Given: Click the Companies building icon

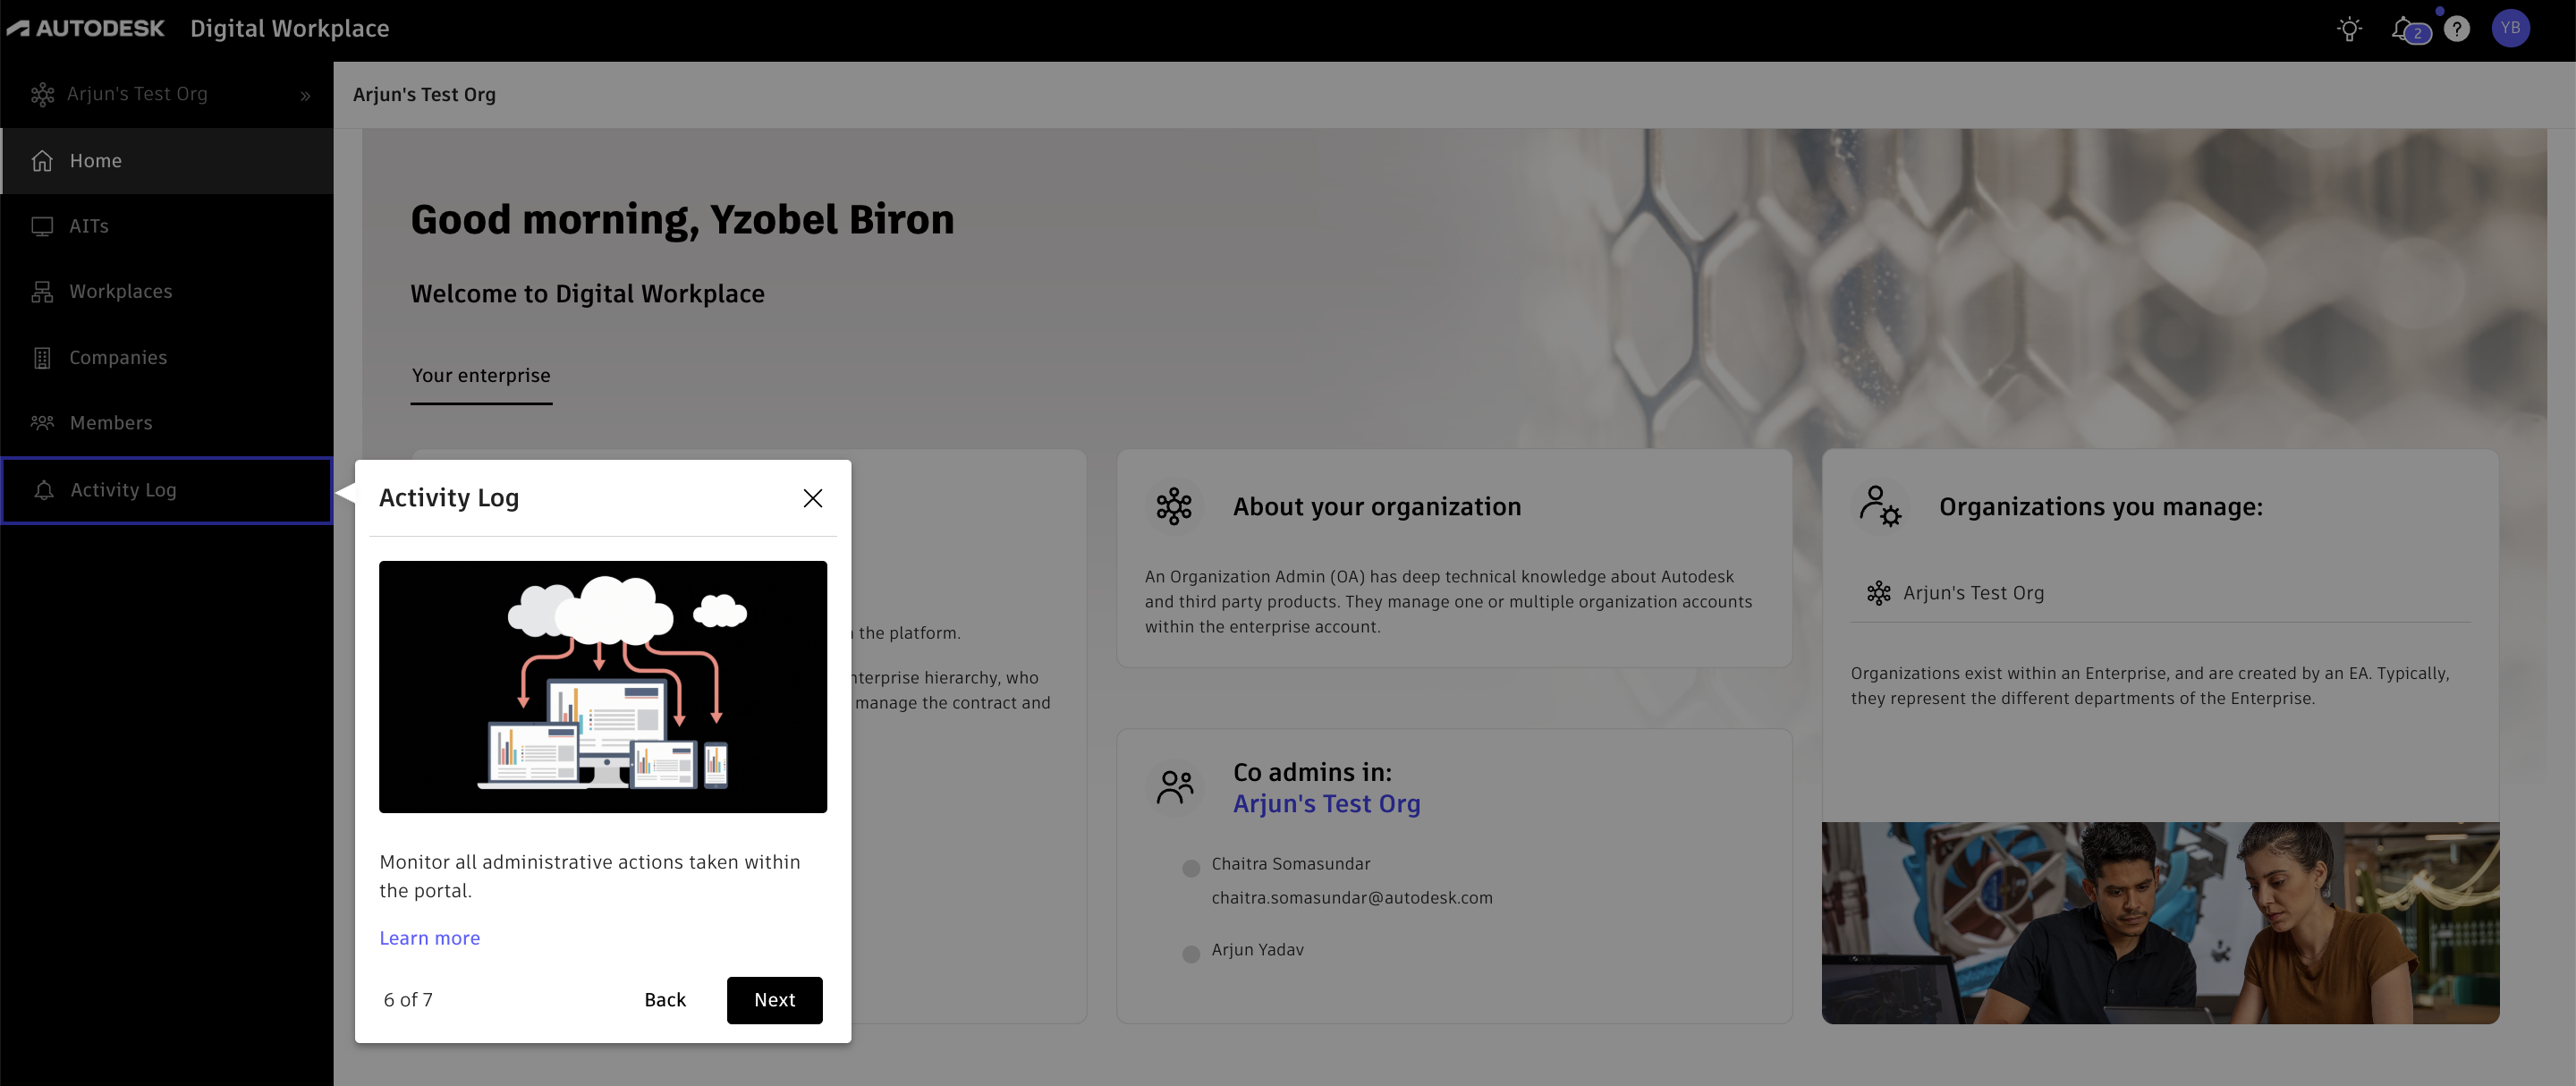Looking at the screenshot, I should (42, 358).
